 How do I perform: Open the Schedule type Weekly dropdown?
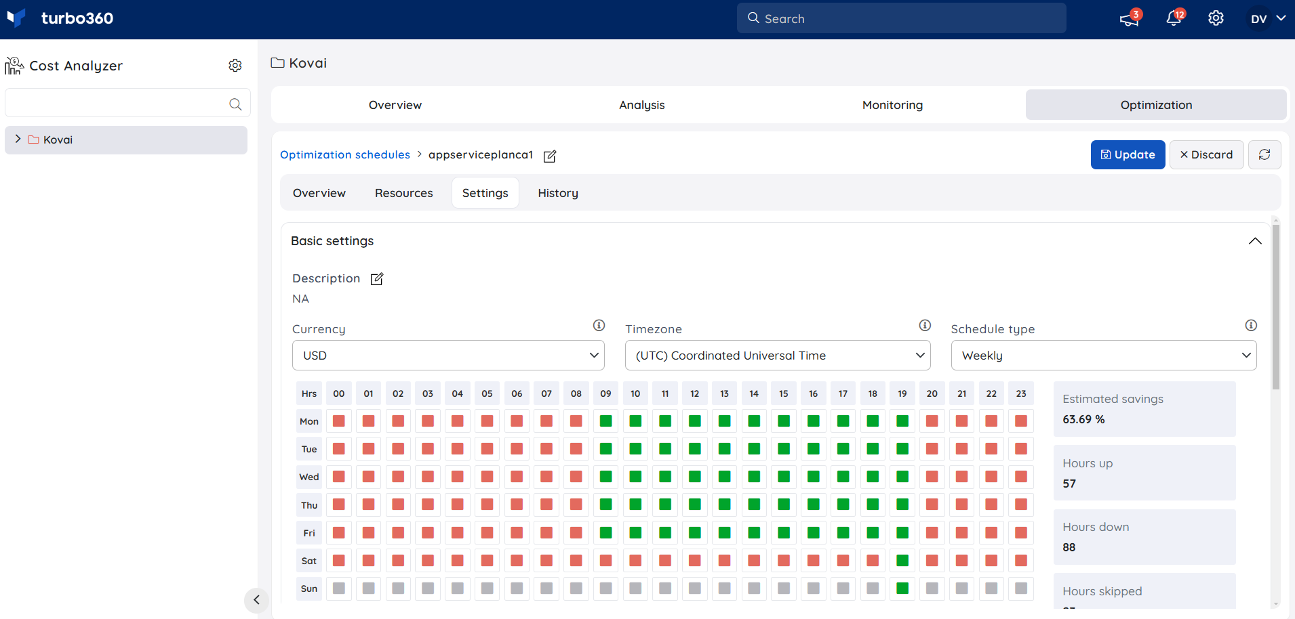tap(1104, 356)
